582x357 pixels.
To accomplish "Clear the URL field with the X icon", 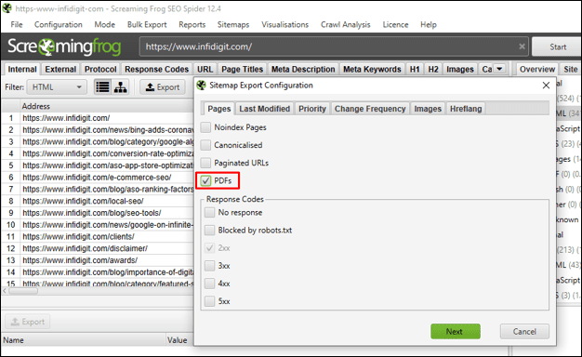I will (522, 46).
